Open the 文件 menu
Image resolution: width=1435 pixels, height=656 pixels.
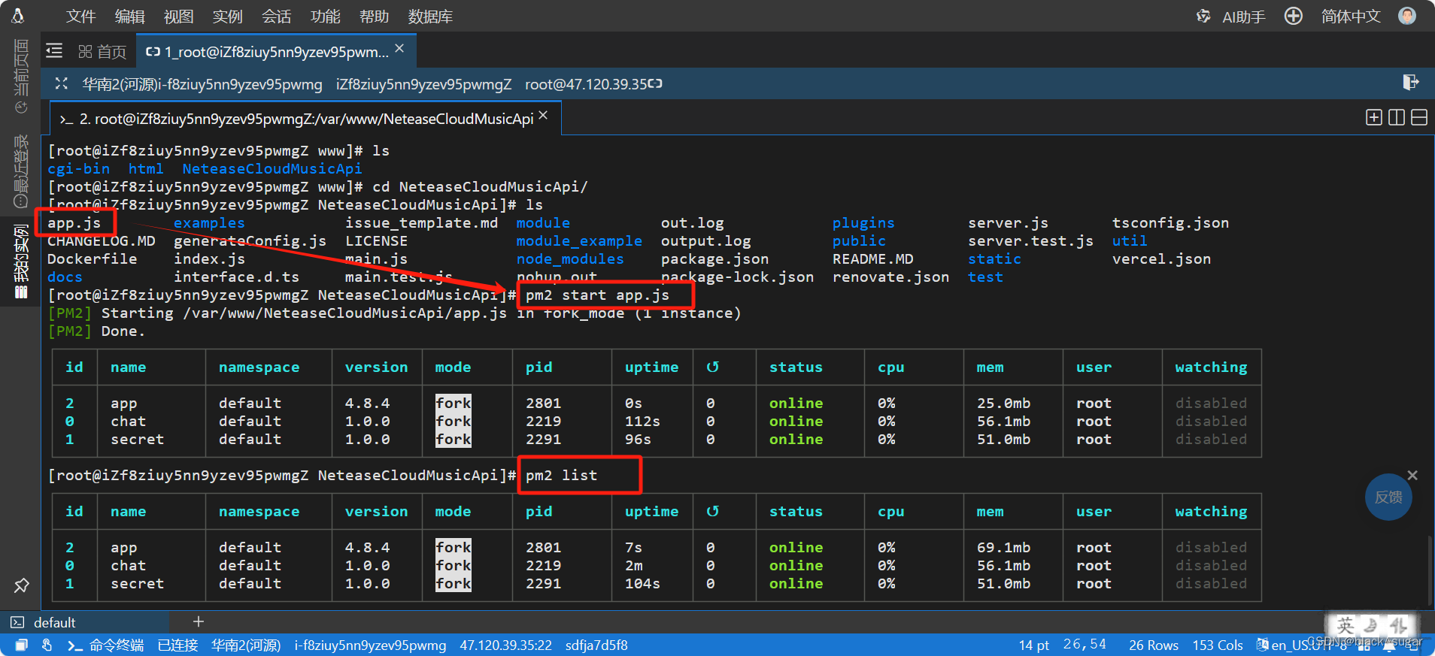tap(80, 17)
